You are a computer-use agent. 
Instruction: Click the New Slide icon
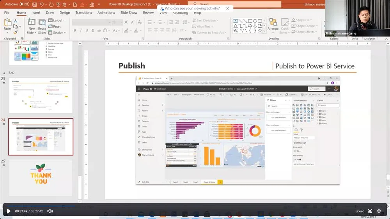pyautogui.click(x=31, y=22)
